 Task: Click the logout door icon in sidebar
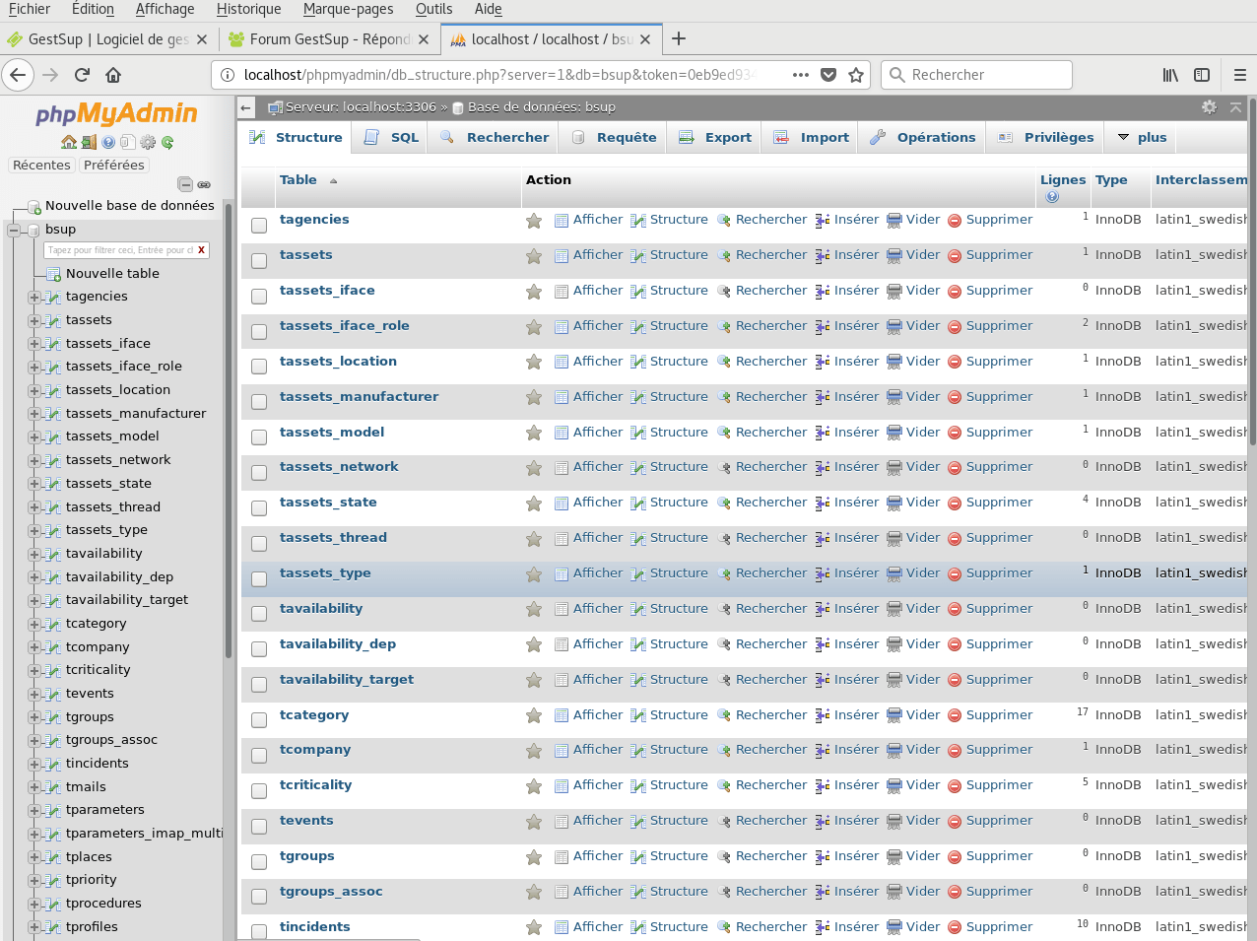click(89, 142)
